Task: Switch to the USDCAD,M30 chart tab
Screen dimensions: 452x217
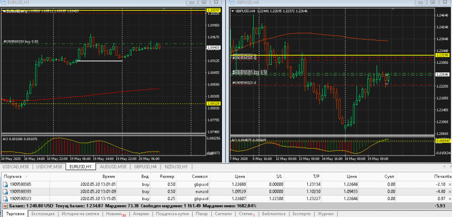Action: pyautogui.click(x=16, y=167)
